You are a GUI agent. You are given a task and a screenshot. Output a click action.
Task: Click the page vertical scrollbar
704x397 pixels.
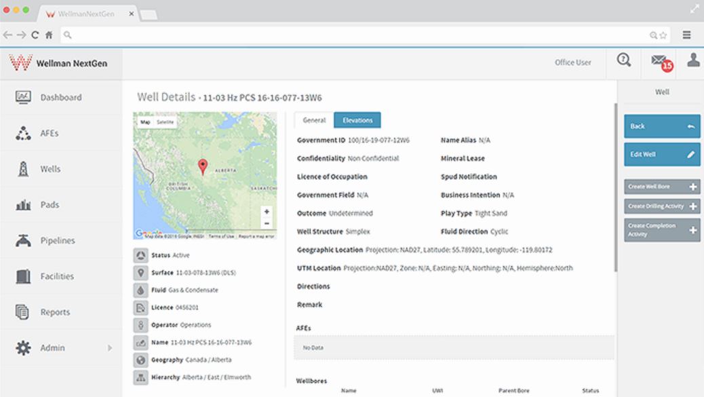pos(616,187)
